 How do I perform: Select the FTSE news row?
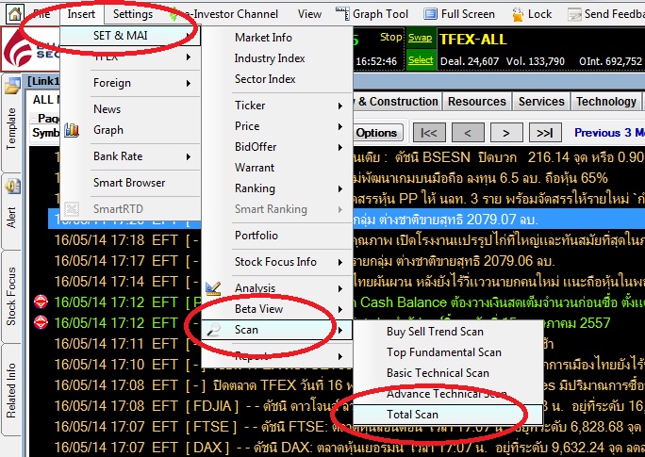tap(338, 427)
